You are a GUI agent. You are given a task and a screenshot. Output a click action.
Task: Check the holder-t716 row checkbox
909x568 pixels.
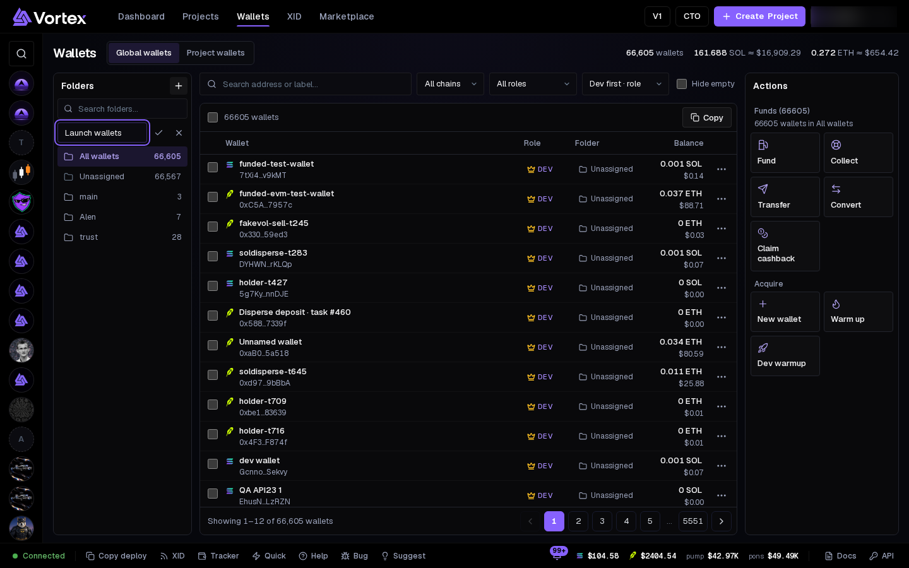[x=213, y=434]
